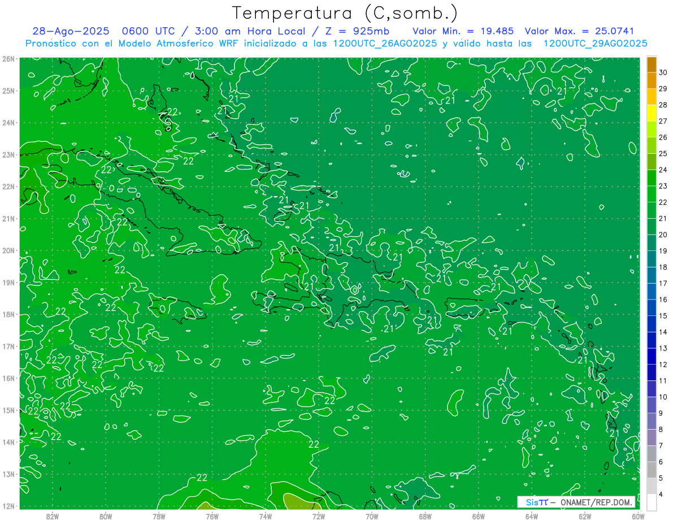The height and width of the screenshot is (524, 678).
Task: Click the latitude axis label "13N"
Action: [8, 474]
